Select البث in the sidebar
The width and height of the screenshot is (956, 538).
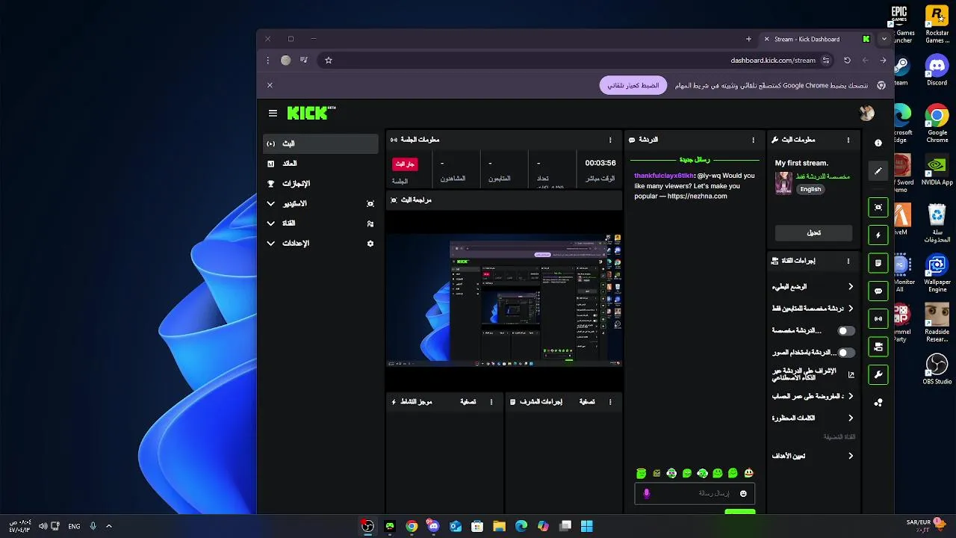320,143
